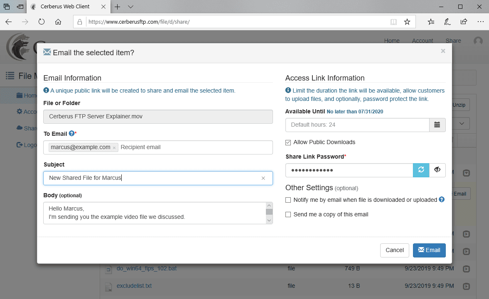This screenshot has width=489, height=299.
Task: Open the Available Until calendar picker
Action: 437,125
